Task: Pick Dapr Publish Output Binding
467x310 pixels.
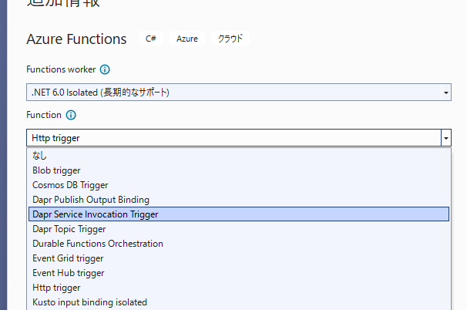Action: [x=91, y=200]
